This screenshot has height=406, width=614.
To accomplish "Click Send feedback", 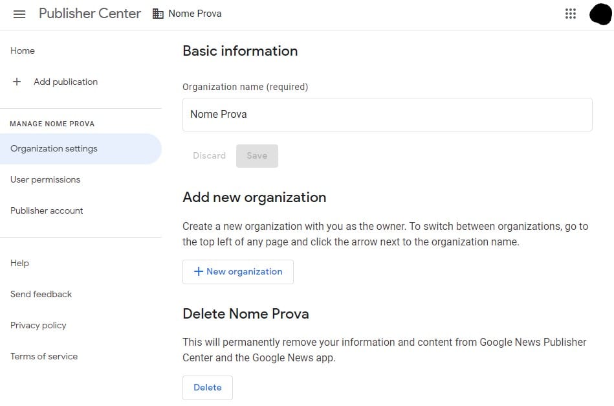I will (x=41, y=294).
